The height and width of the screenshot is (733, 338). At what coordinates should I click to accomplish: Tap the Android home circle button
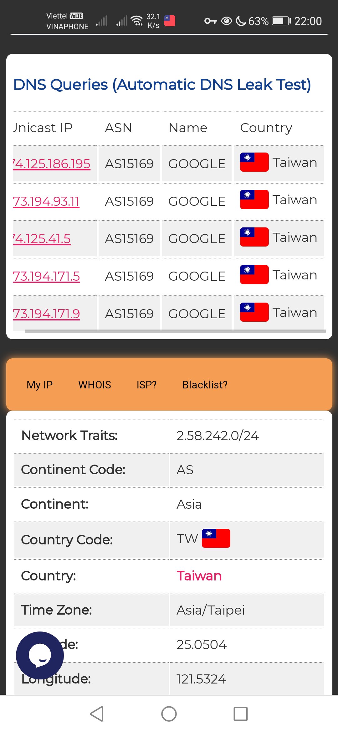point(169,714)
